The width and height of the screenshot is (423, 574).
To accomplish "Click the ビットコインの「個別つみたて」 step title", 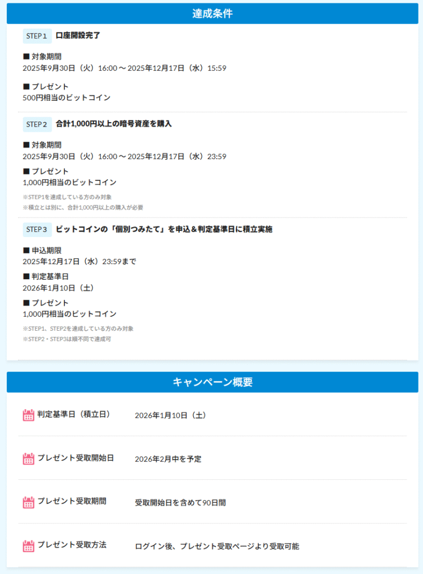I will [x=164, y=229].
